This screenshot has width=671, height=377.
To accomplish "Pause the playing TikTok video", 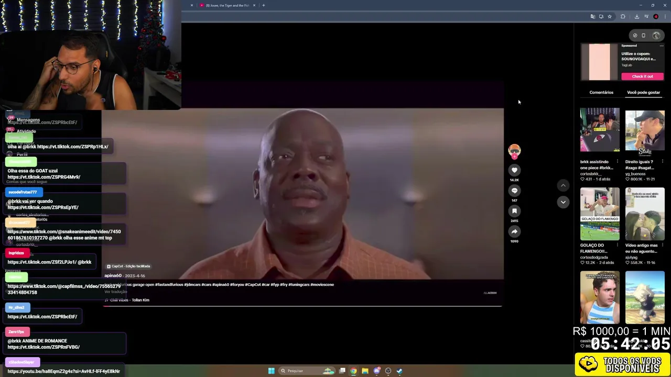I will [302, 194].
